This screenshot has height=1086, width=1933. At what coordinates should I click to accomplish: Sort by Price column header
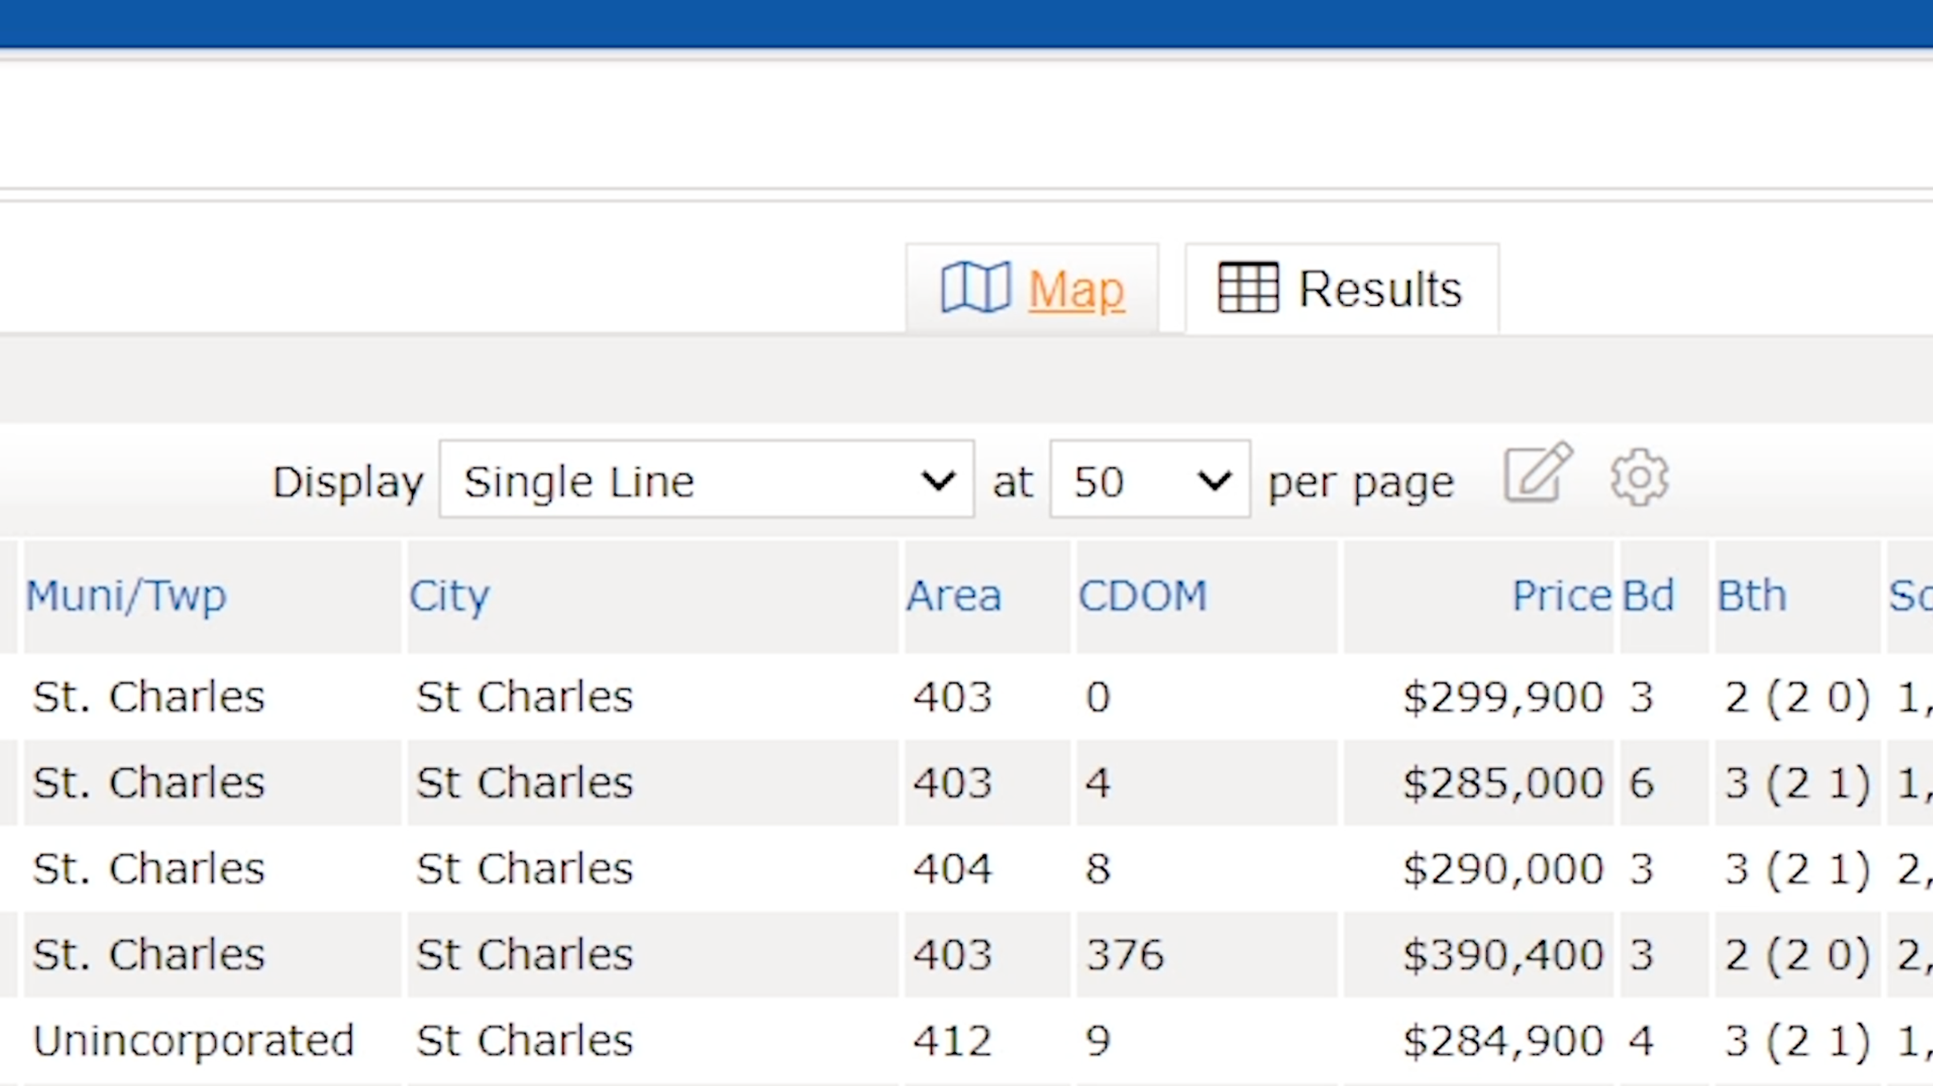[x=1561, y=596]
